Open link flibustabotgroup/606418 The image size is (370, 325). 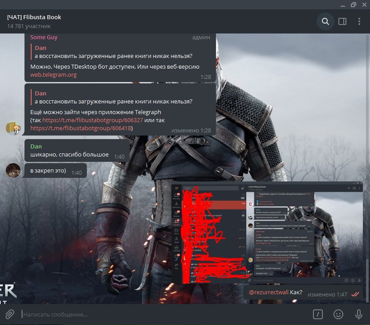[81, 128]
